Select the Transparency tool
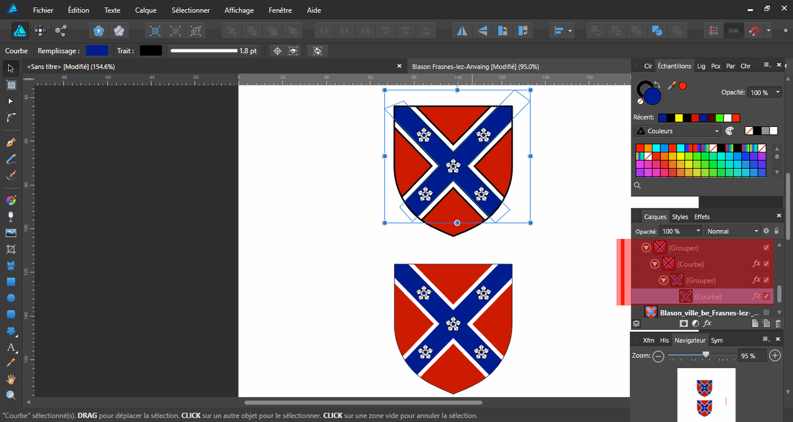This screenshot has width=793, height=422. (11, 217)
